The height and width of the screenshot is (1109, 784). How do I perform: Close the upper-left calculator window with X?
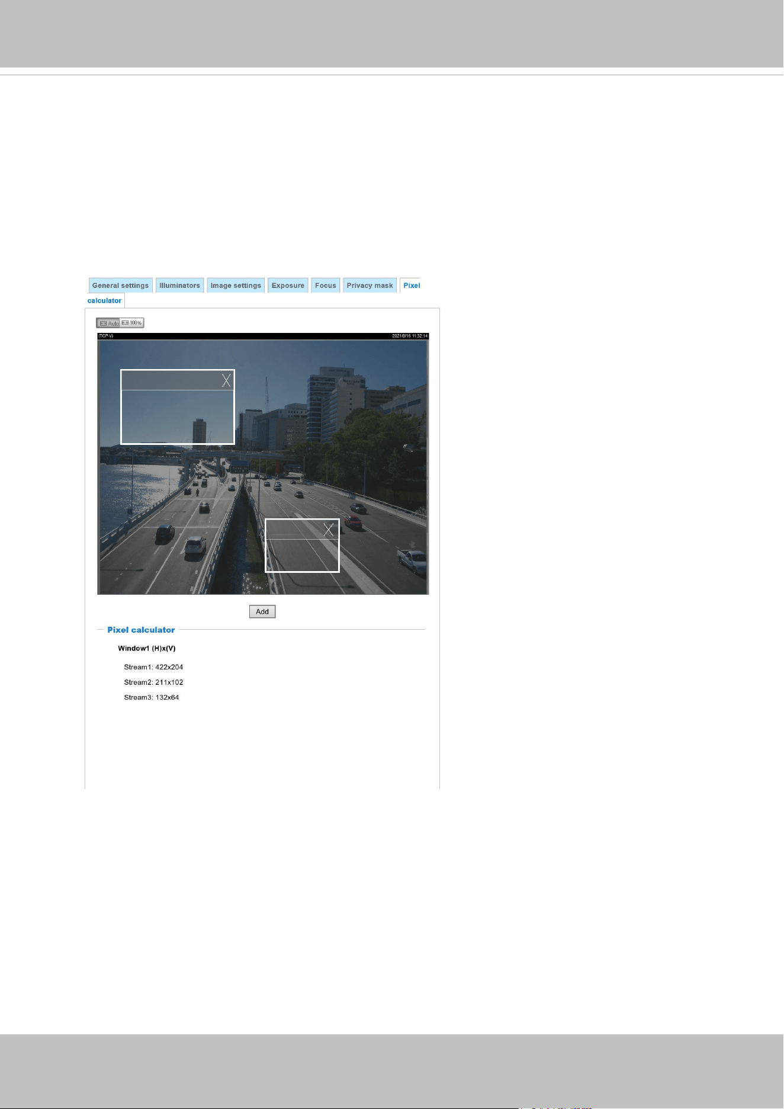(226, 380)
